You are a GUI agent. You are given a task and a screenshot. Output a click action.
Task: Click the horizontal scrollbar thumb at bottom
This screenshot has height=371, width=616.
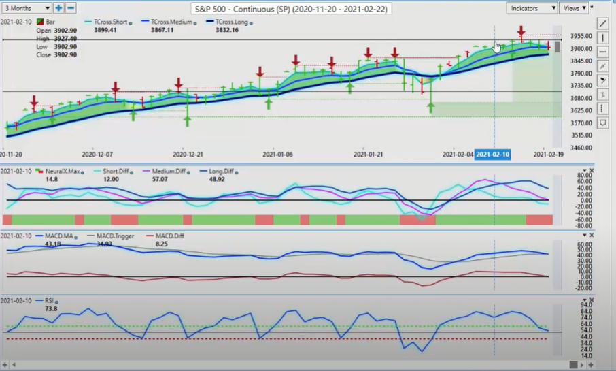[573, 365]
